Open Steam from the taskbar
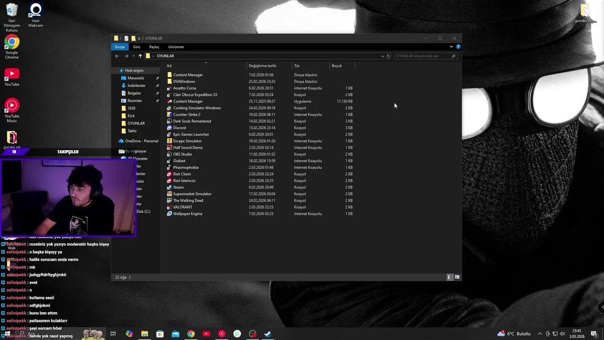 pyautogui.click(x=268, y=334)
